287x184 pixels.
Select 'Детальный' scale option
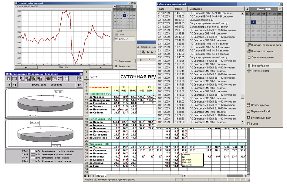[124, 39]
